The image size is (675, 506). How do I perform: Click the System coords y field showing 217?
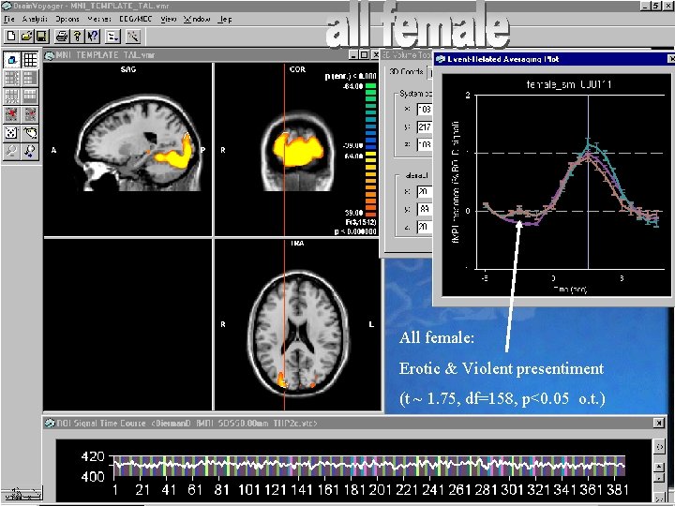click(425, 126)
